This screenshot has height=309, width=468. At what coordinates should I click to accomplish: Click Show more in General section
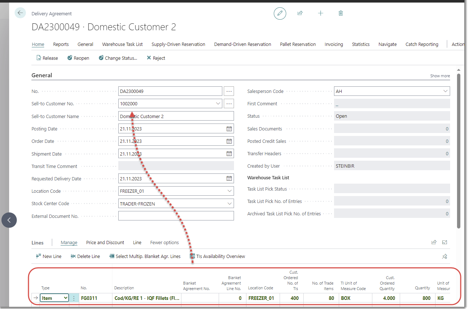pos(440,76)
